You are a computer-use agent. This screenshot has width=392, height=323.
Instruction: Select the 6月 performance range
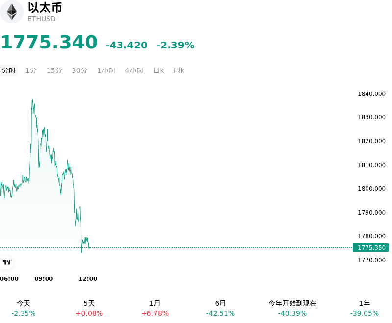tap(220, 308)
